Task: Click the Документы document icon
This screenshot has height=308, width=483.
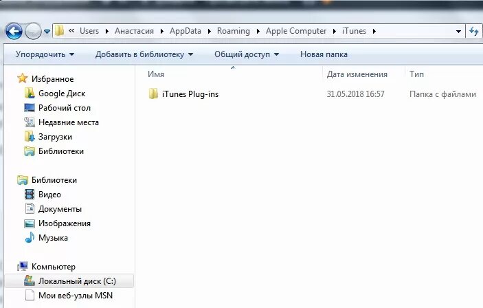Action: coord(30,208)
